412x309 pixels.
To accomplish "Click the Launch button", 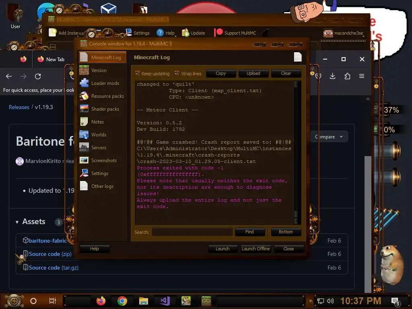I will (222, 249).
